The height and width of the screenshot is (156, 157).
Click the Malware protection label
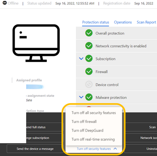pos(111,98)
